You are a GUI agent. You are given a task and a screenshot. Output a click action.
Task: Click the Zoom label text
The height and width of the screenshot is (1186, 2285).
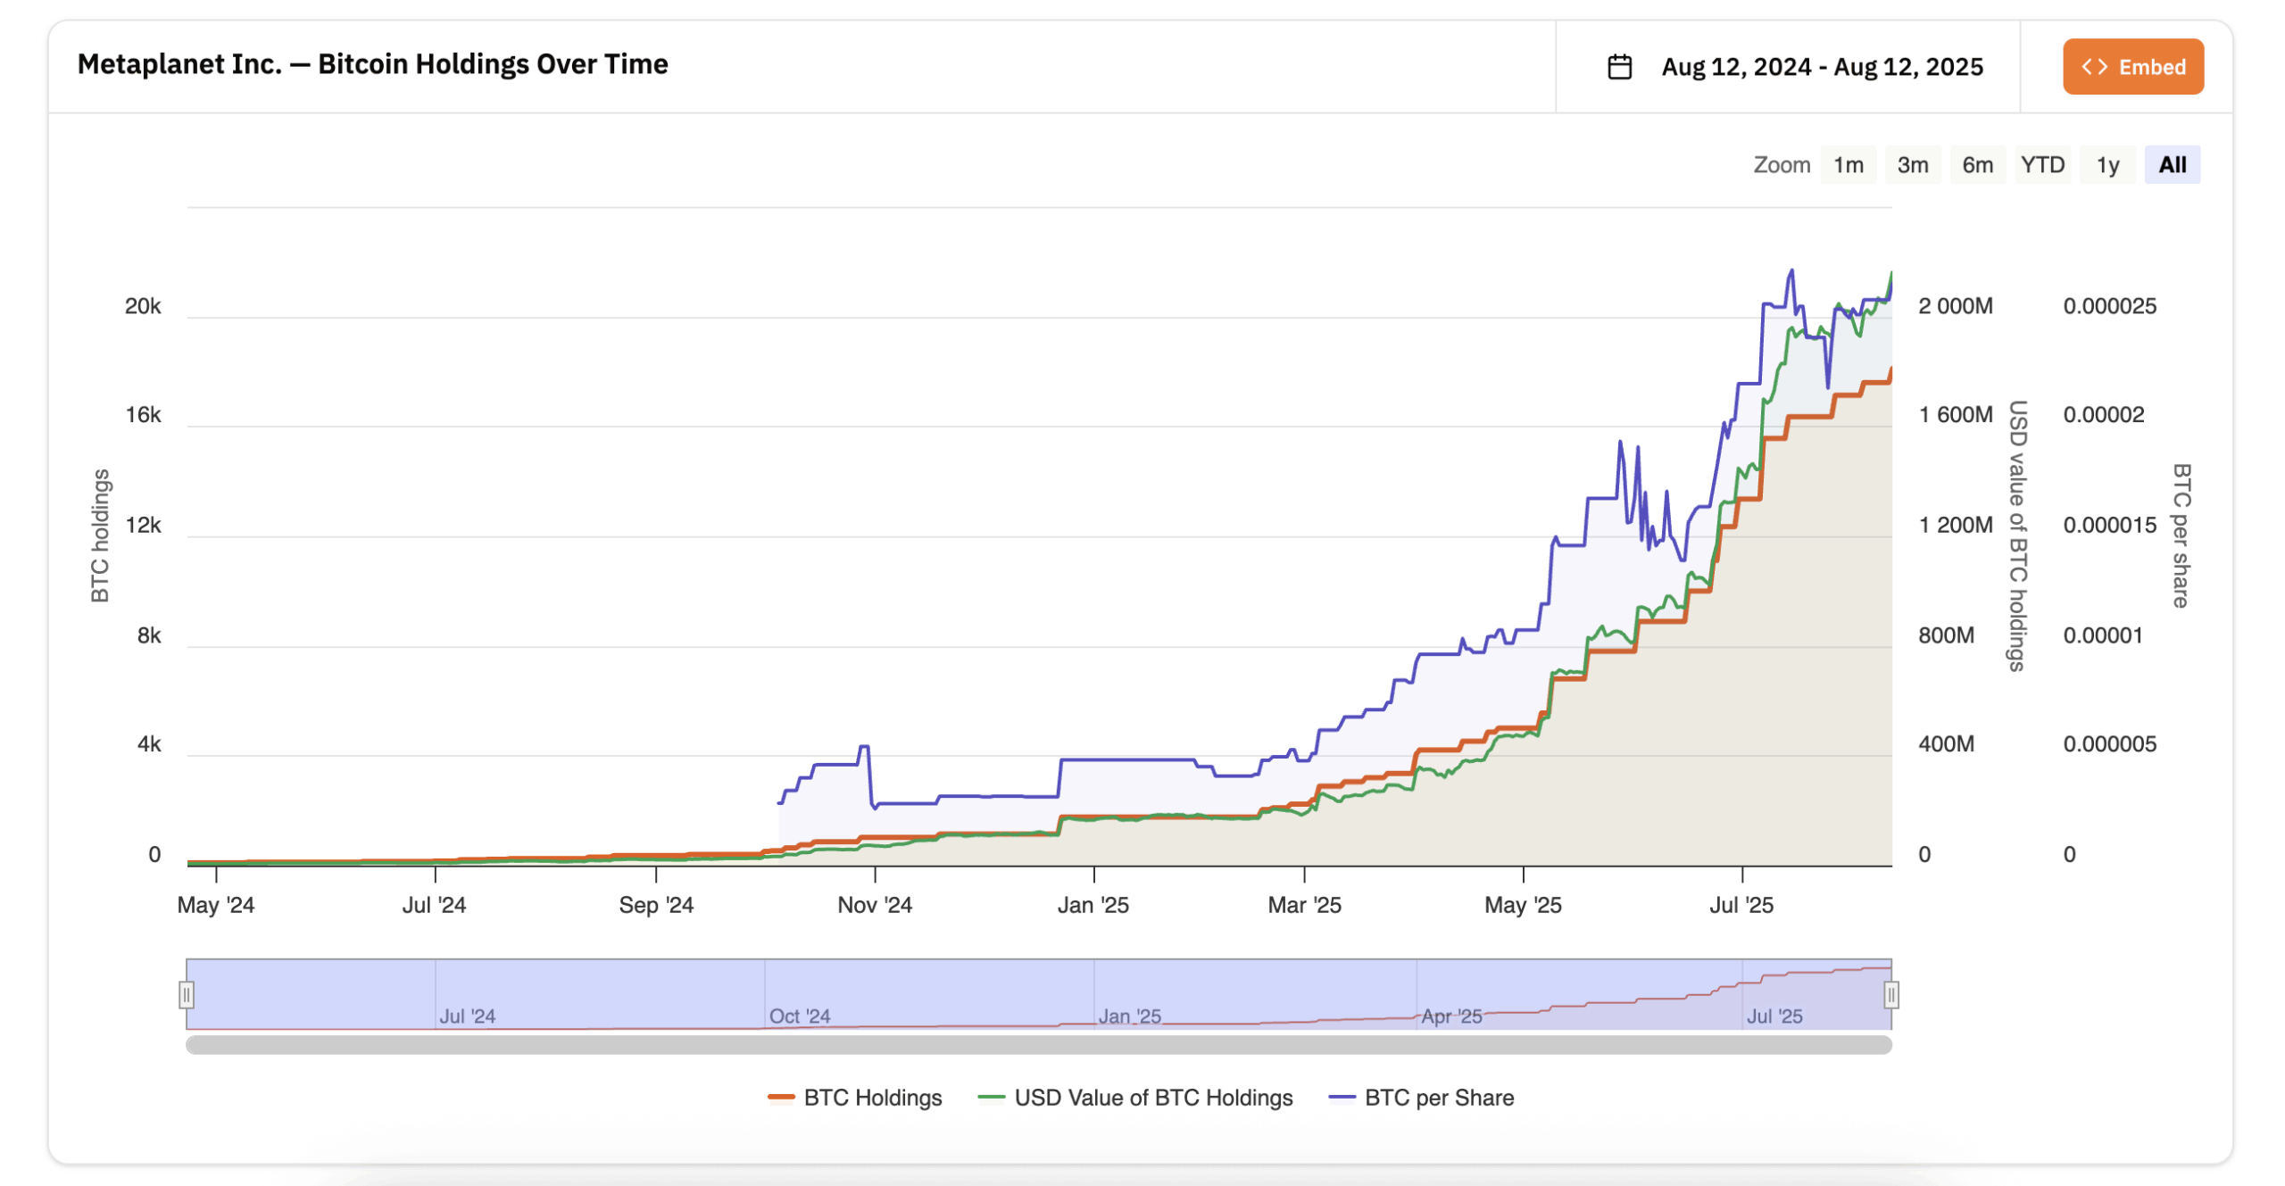(1782, 165)
